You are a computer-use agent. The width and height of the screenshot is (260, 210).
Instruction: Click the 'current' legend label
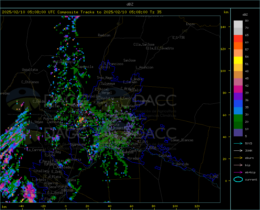point(251,179)
